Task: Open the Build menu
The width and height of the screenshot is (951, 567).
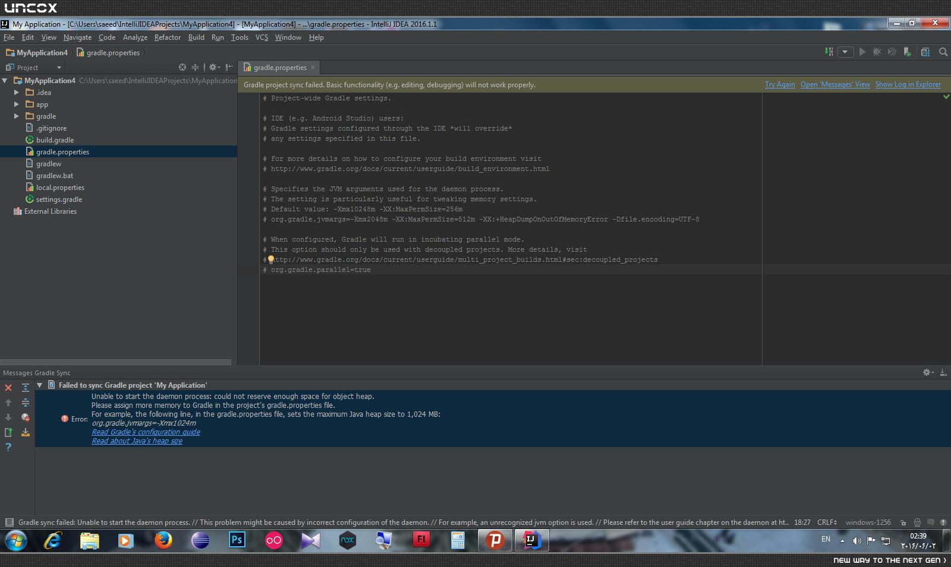Action: click(x=196, y=37)
